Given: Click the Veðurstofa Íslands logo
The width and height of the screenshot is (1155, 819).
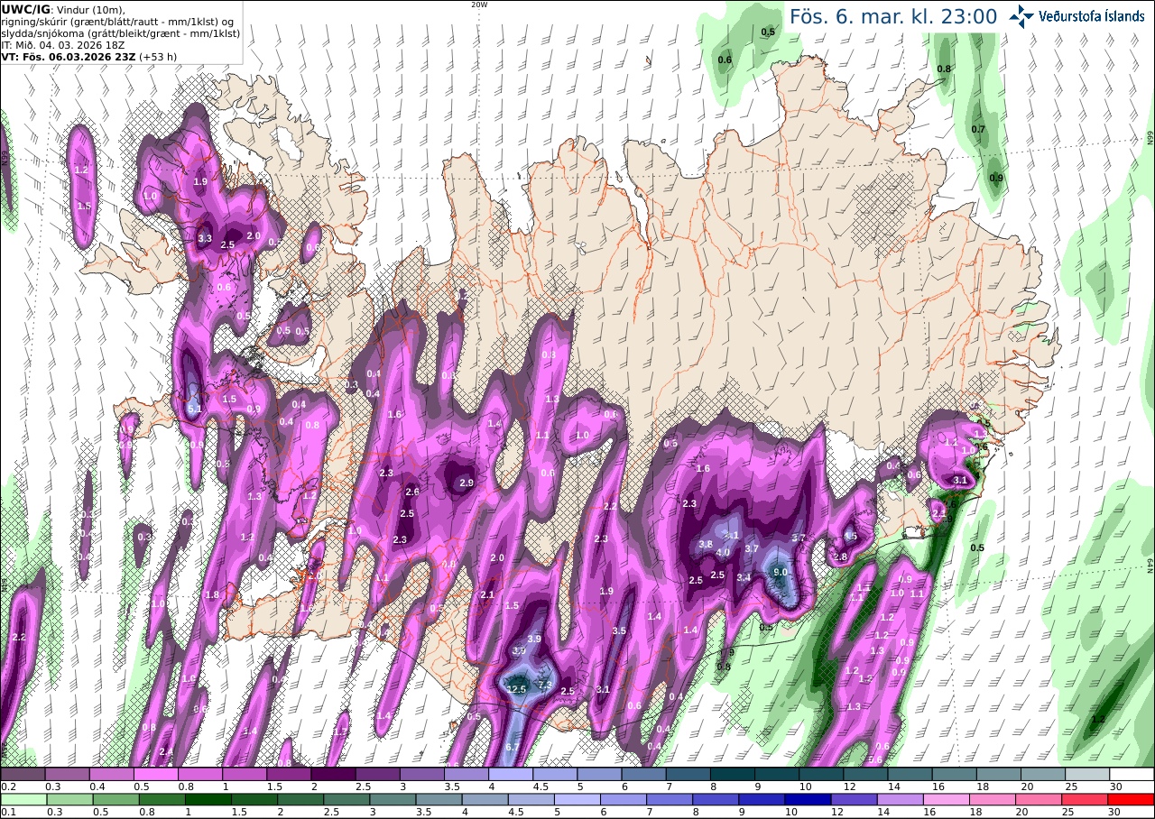Looking at the screenshot, I should pyautogui.click(x=1076, y=15).
